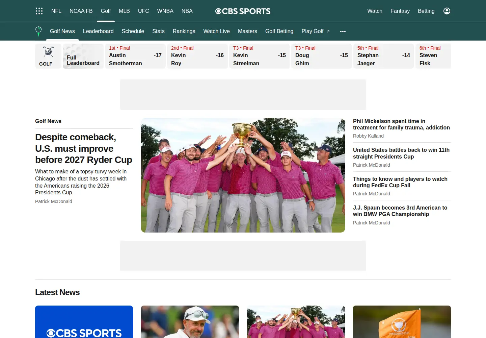The height and width of the screenshot is (338, 486).
Task: Open Steven Fisk's 6th place score card
Action: pyautogui.click(x=433, y=56)
